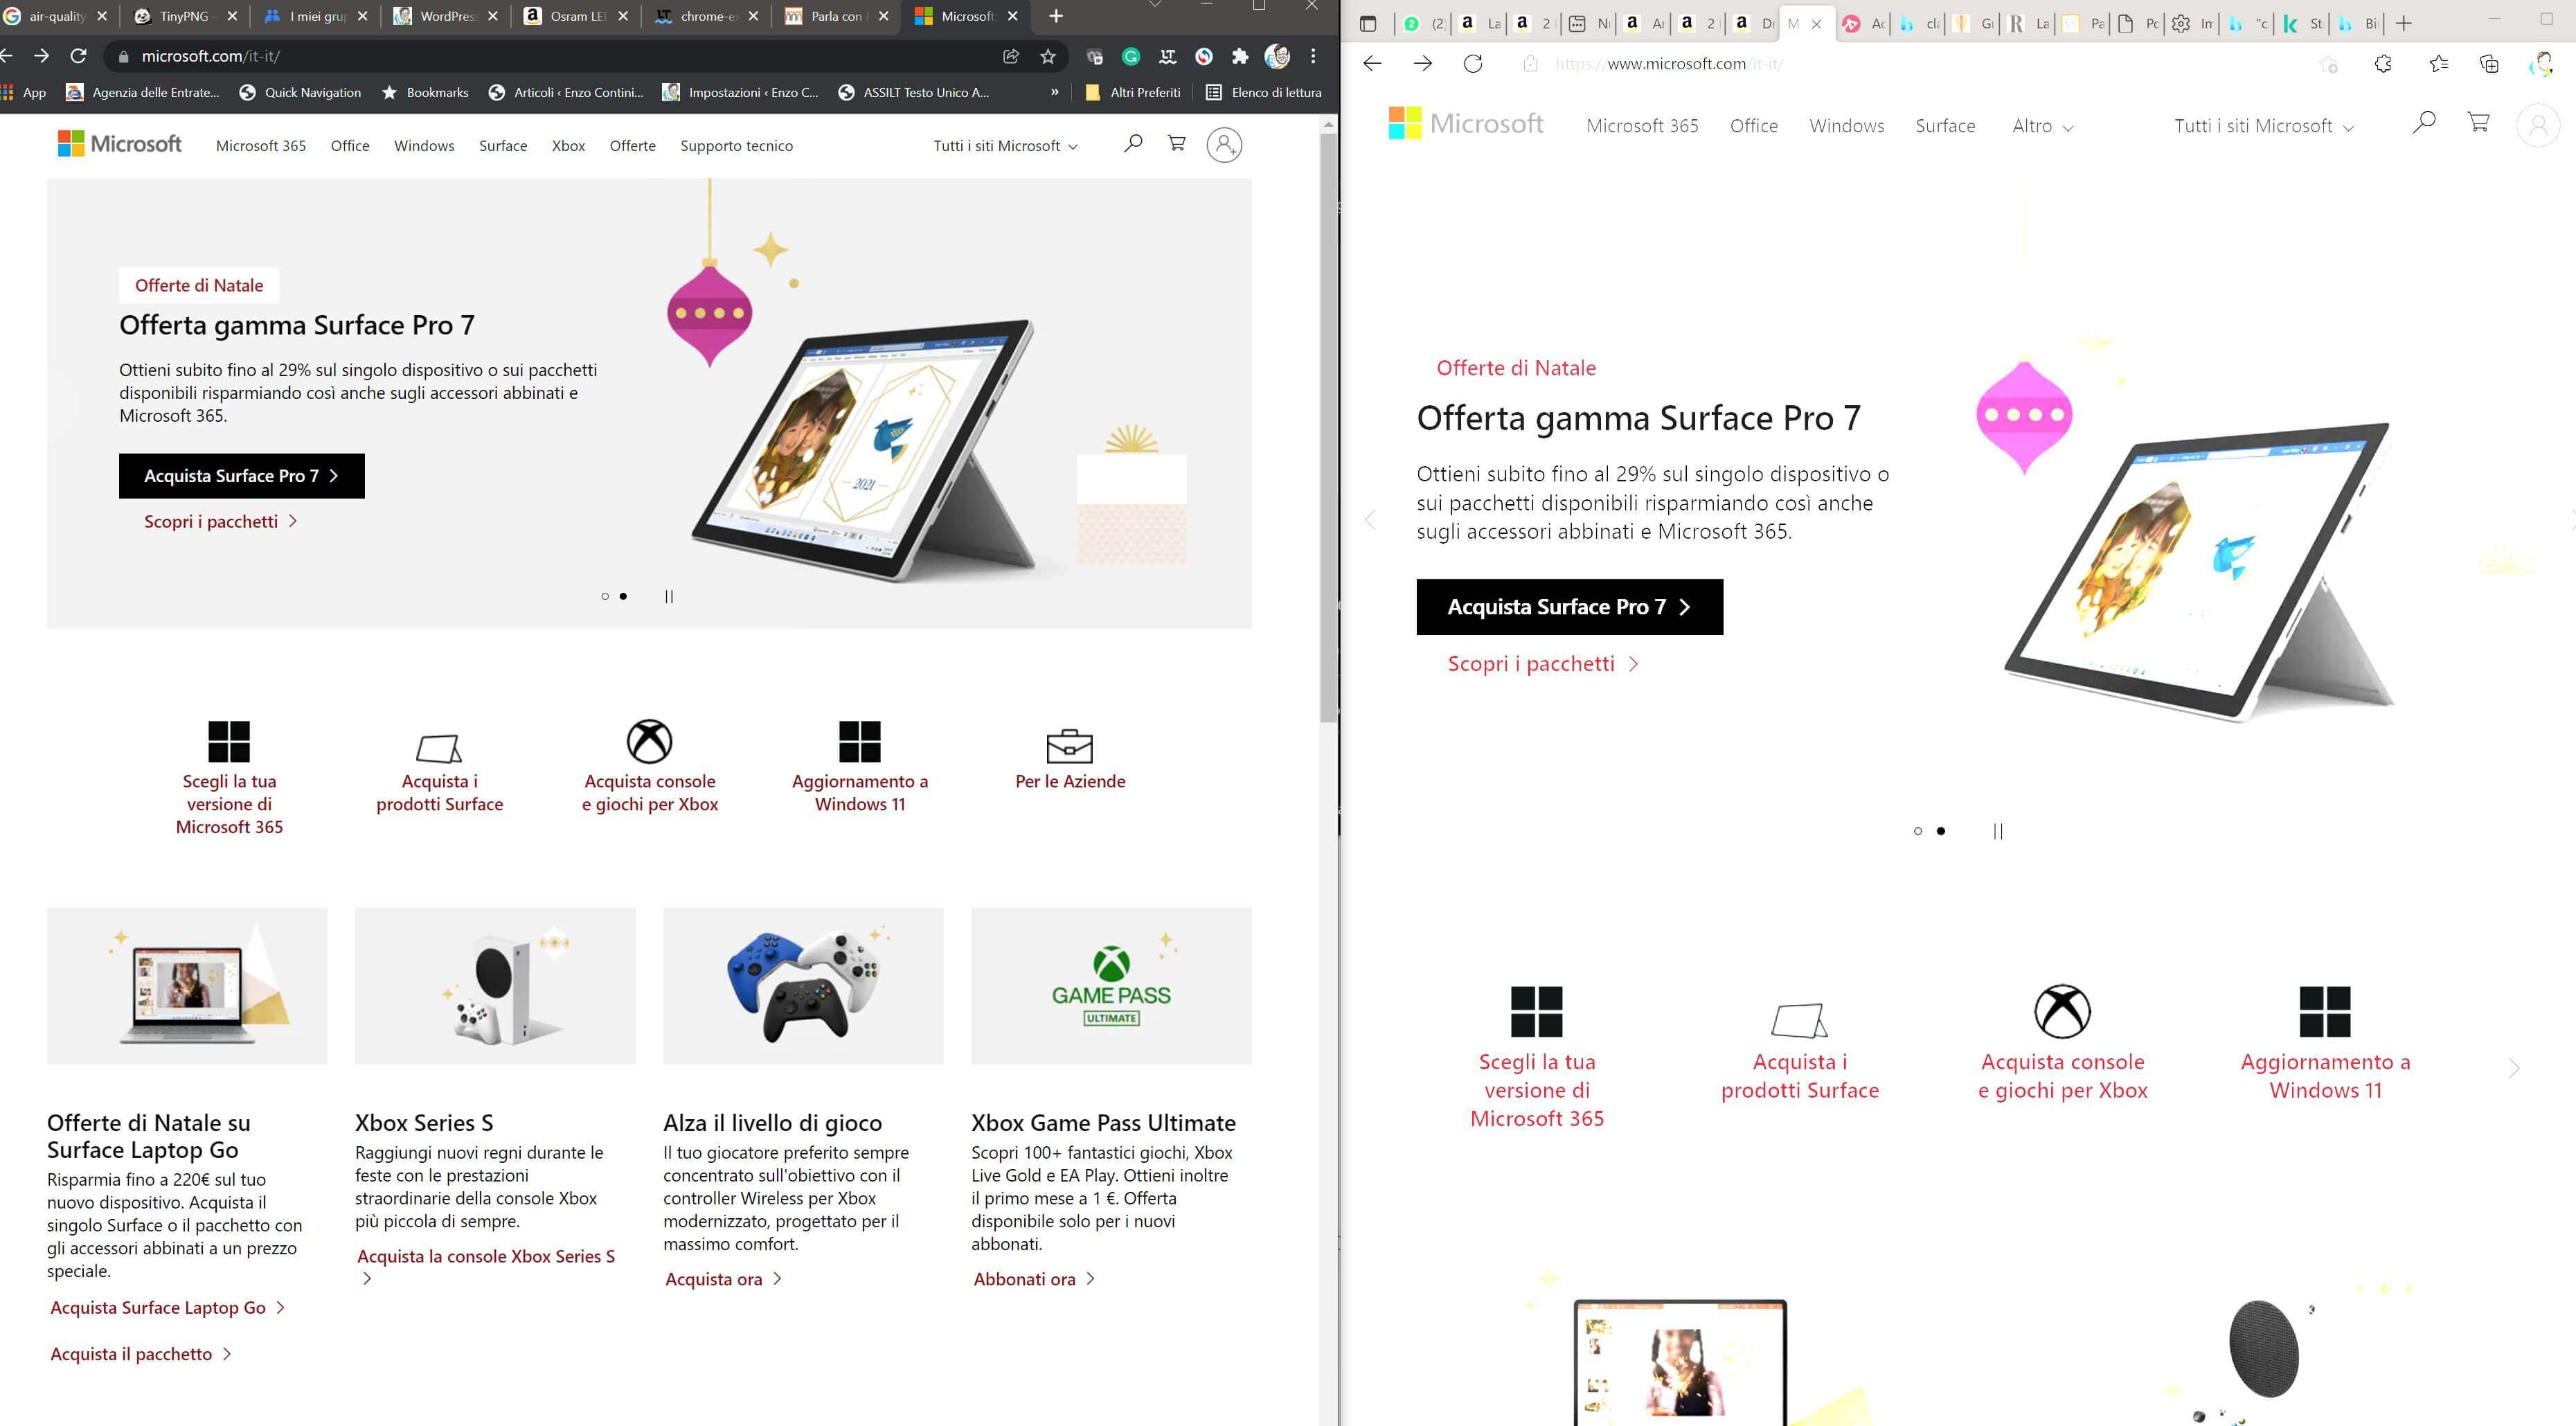Open the cart icon on the Edge page
The width and height of the screenshot is (2576, 1426).
[x=2478, y=123]
